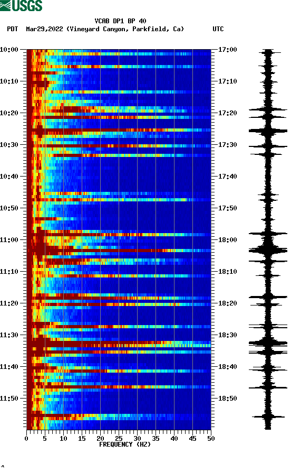This screenshot has height=472, width=291.
Task: Click the 'UTC' timezone label
Action: (x=218, y=29)
